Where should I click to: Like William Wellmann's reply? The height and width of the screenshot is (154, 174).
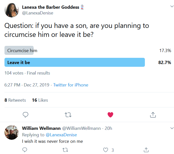click(106, 150)
